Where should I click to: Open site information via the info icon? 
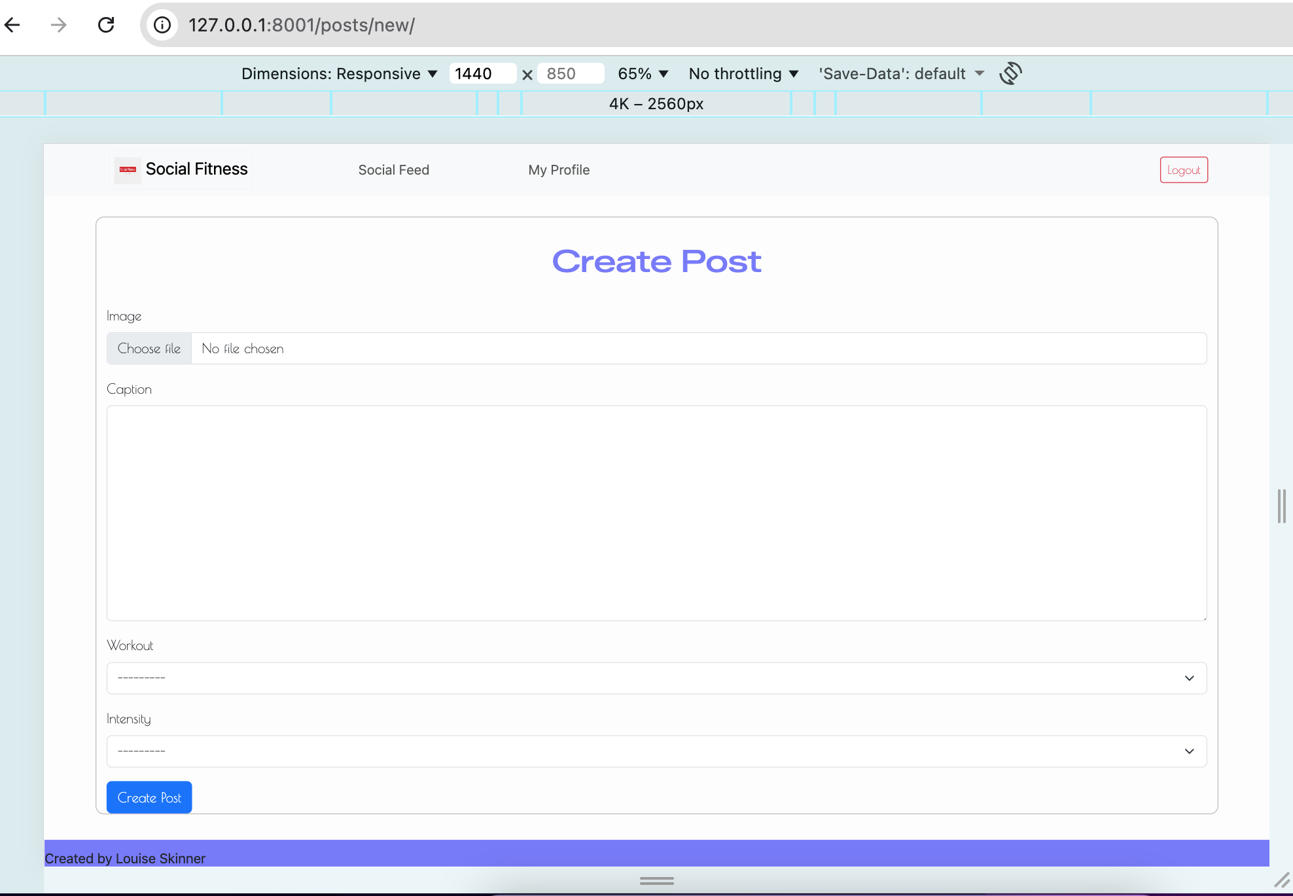162,25
